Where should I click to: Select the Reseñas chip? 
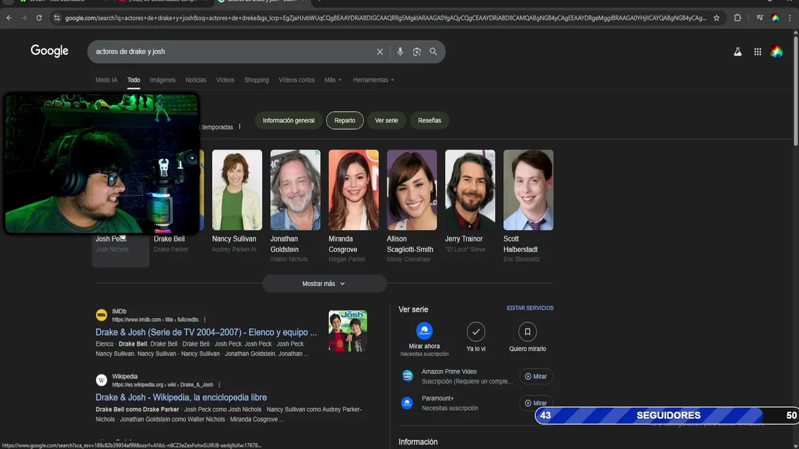click(429, 120)
